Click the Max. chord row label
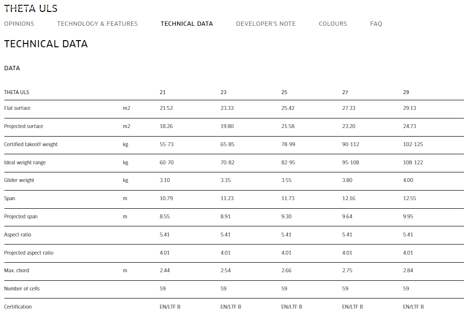Image resolution: width=475 pixels, height=320 pixels. pyautogui.click(x=17, y=270)
